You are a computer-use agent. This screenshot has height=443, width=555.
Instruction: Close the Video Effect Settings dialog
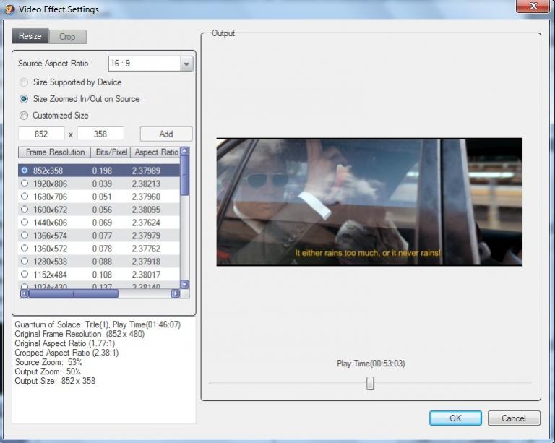[532, 7]
